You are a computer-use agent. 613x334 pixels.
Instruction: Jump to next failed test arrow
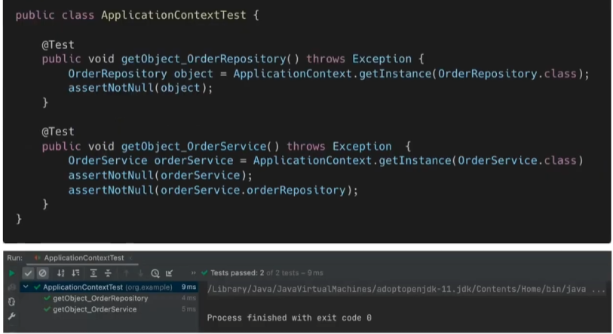point(140,273)
